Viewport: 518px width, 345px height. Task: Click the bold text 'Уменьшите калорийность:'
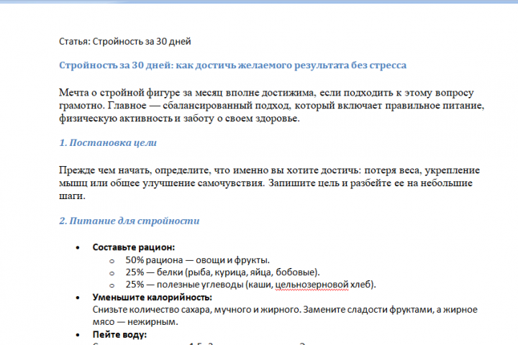tap(152, 298)
